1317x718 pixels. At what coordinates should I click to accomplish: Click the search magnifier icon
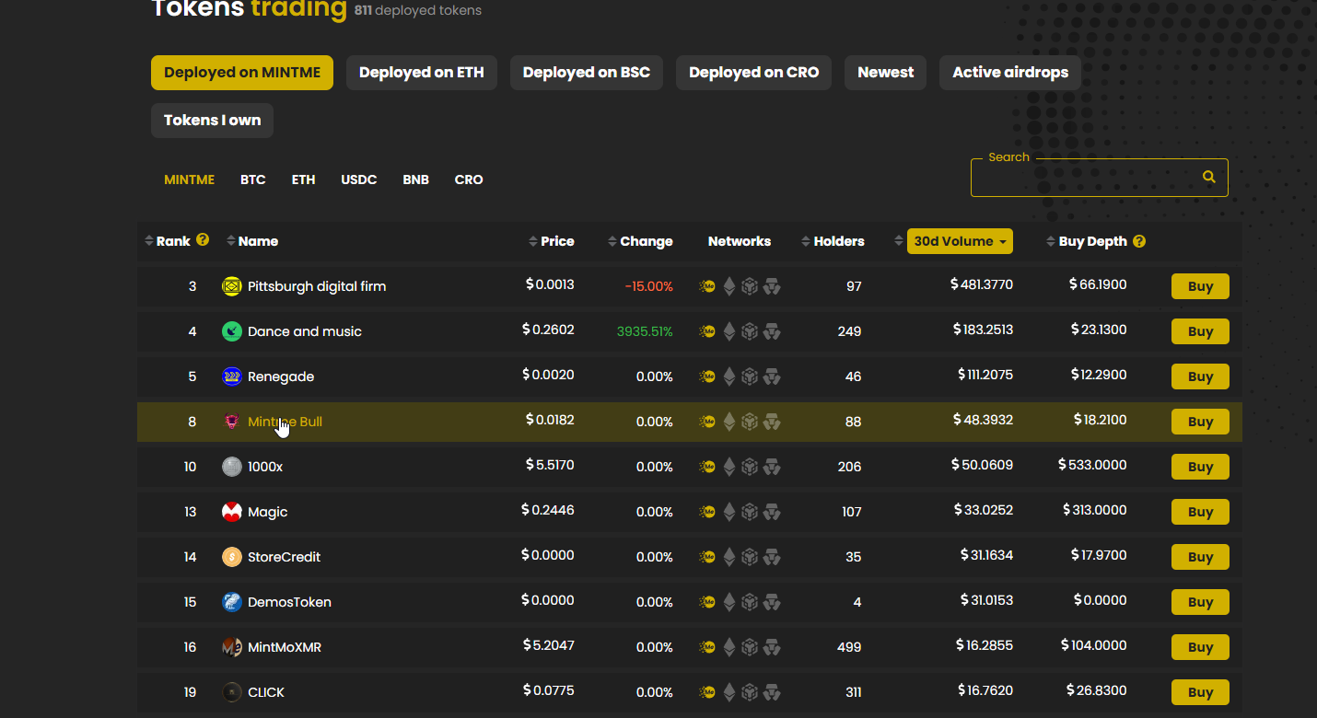pos(1208,177)
